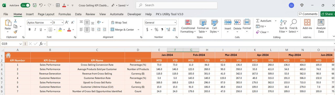Viewport: 335px width, 95px height.
Task: Click the Undo arrow in title bar
Action: pos(41,5)
